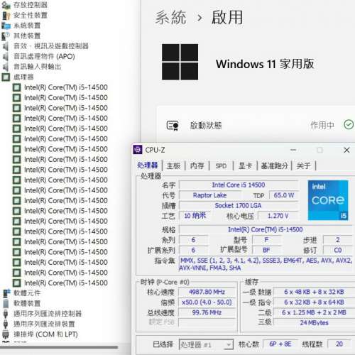Close the CPU-Z window
This screenshot has height=355, width=355.
346,150
